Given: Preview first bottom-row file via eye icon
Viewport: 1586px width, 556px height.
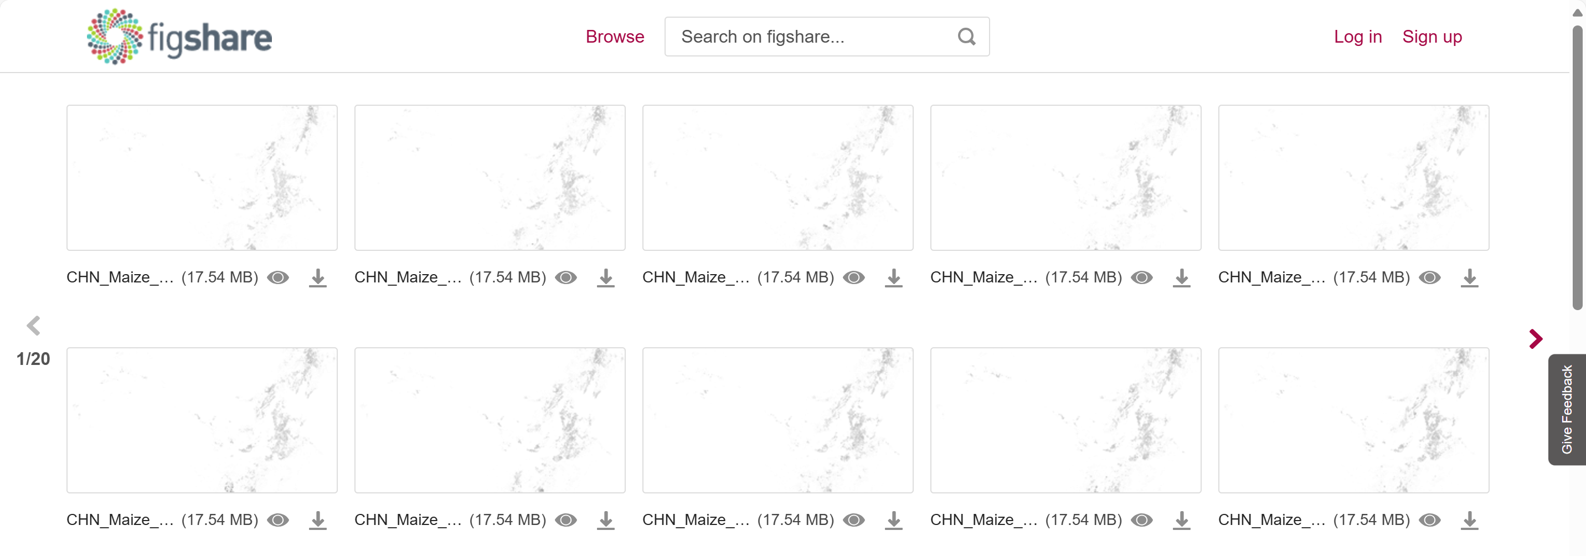Looking at the screenshot, I should [x=279, y=521].
